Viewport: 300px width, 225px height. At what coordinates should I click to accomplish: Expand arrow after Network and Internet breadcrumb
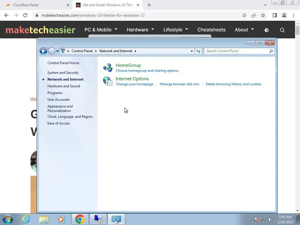click(x=135, y=51)
